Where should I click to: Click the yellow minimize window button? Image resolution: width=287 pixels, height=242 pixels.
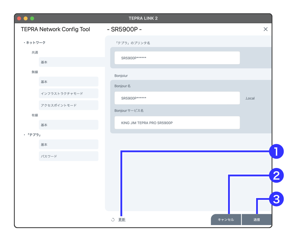(25, 18)
